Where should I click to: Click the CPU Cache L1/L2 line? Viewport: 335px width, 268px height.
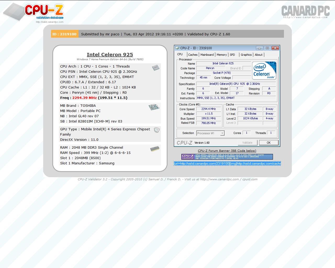click(98, 87)
